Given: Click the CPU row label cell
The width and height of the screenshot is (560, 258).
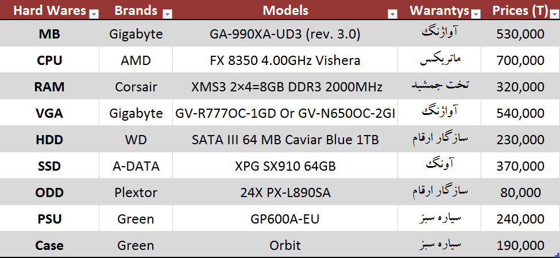Looking at the screenshot, I should click(49, 60).
